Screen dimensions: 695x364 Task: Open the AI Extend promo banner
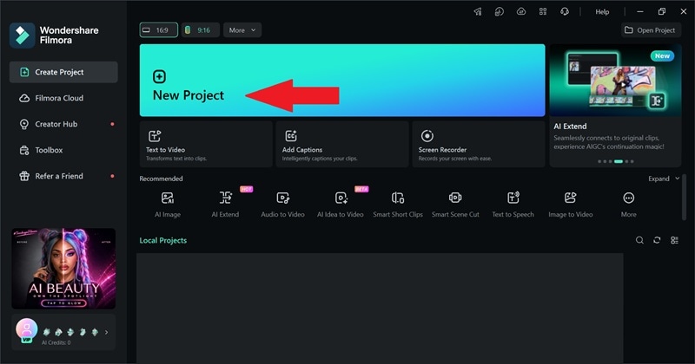pyautogui.click(x=615, y=105)
